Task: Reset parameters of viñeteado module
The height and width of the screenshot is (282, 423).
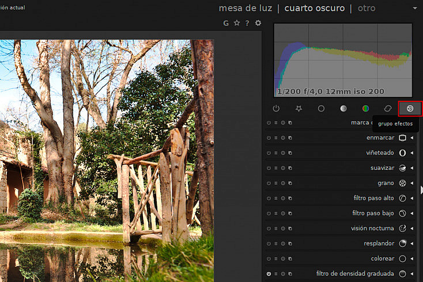Action: pyautogui.click(x=283, y=153)
